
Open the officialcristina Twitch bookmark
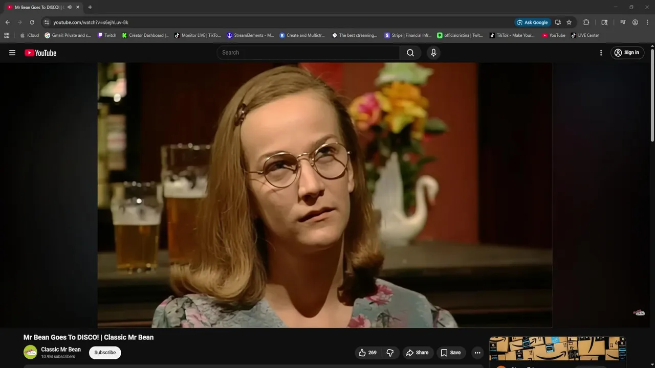tap(460, 35)
